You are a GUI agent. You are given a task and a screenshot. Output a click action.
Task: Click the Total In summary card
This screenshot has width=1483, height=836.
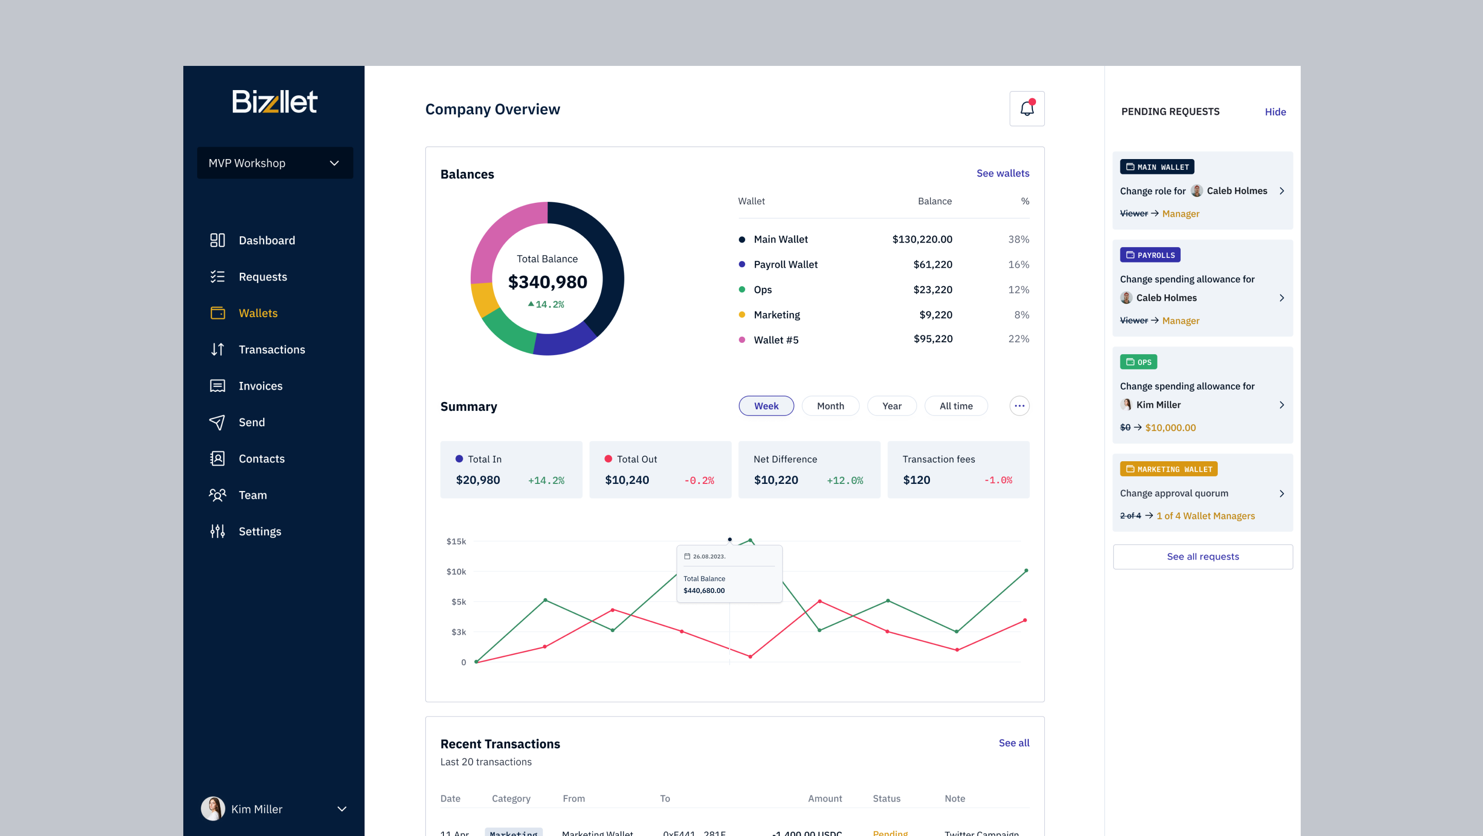point(511,469)
